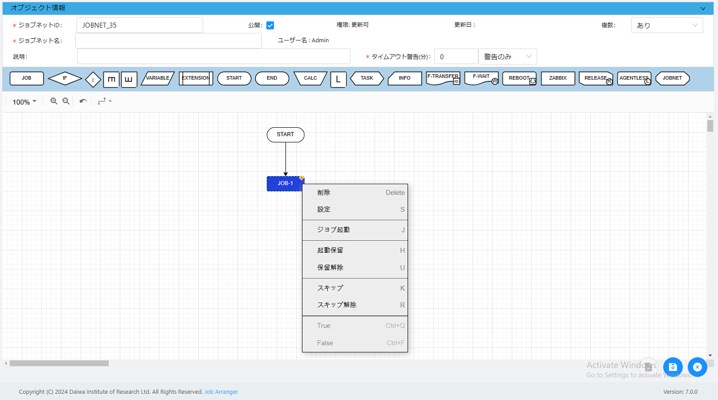Click the blue save button
718x400 pixels.
pos(673,367)
